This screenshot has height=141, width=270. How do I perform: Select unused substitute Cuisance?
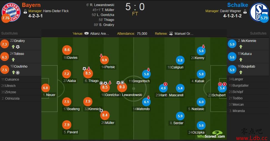pyautogui.click(x=12, y=79)
